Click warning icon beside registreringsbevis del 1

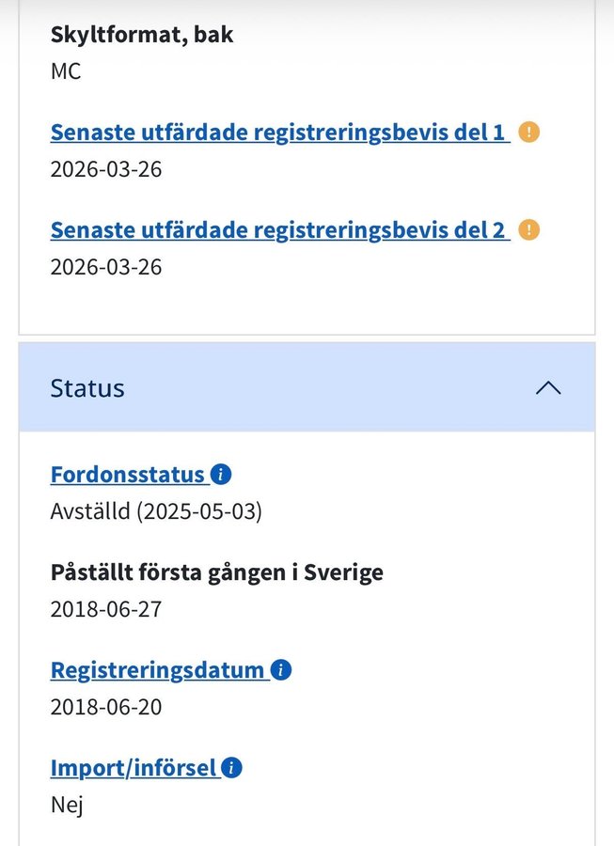click(x=529, y=132)
